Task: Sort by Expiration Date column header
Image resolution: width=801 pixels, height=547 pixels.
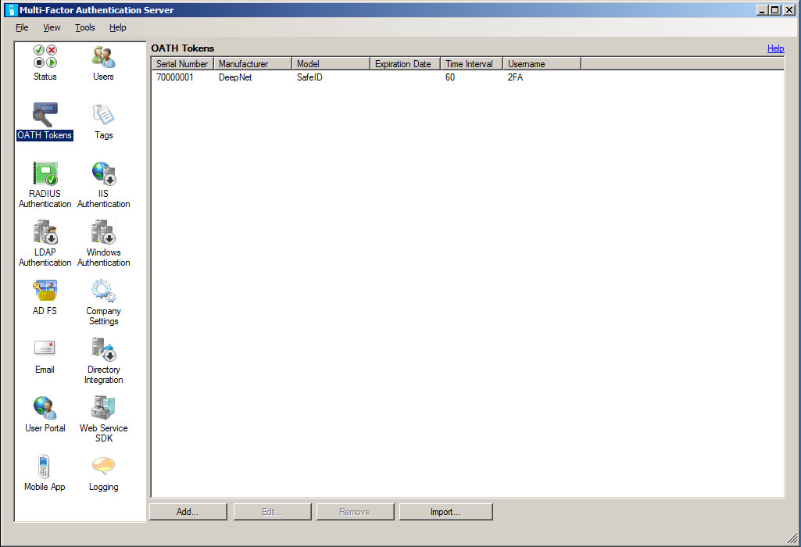Action: click(405, 64)
